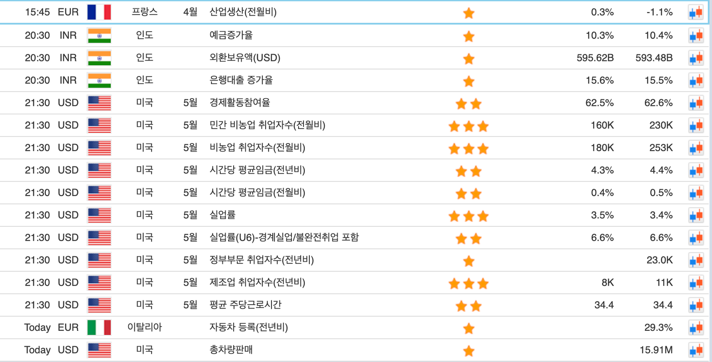Screen dimensions: 712x362
Task: Open chart icon for 평균 주당근로시간 row
Action: tap(696, 305)
